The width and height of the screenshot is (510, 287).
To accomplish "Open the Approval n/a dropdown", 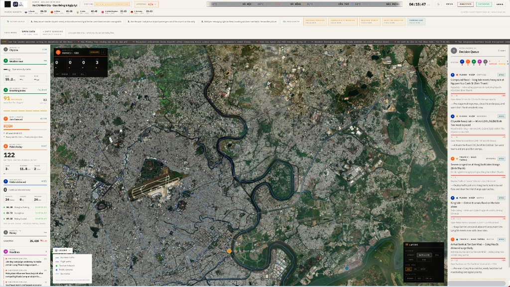I will pyautogui.click(x=146, y=4).
